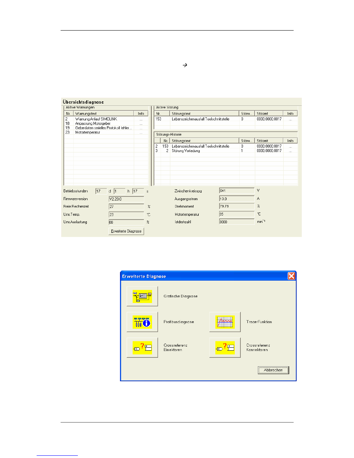Viewport: 354px width, 458px height.
Task: Select Lebenszeichenausfall row in Störungs-Historie
Action: pyautogui.click(x=226, y=146)
